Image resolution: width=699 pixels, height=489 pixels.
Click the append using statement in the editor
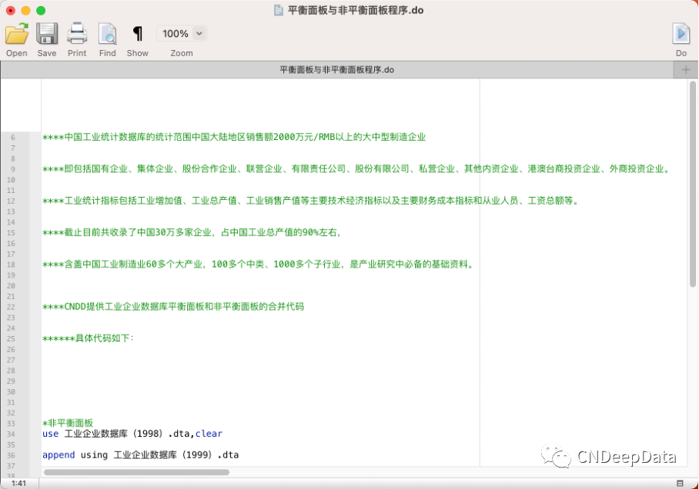coord(139,454)
